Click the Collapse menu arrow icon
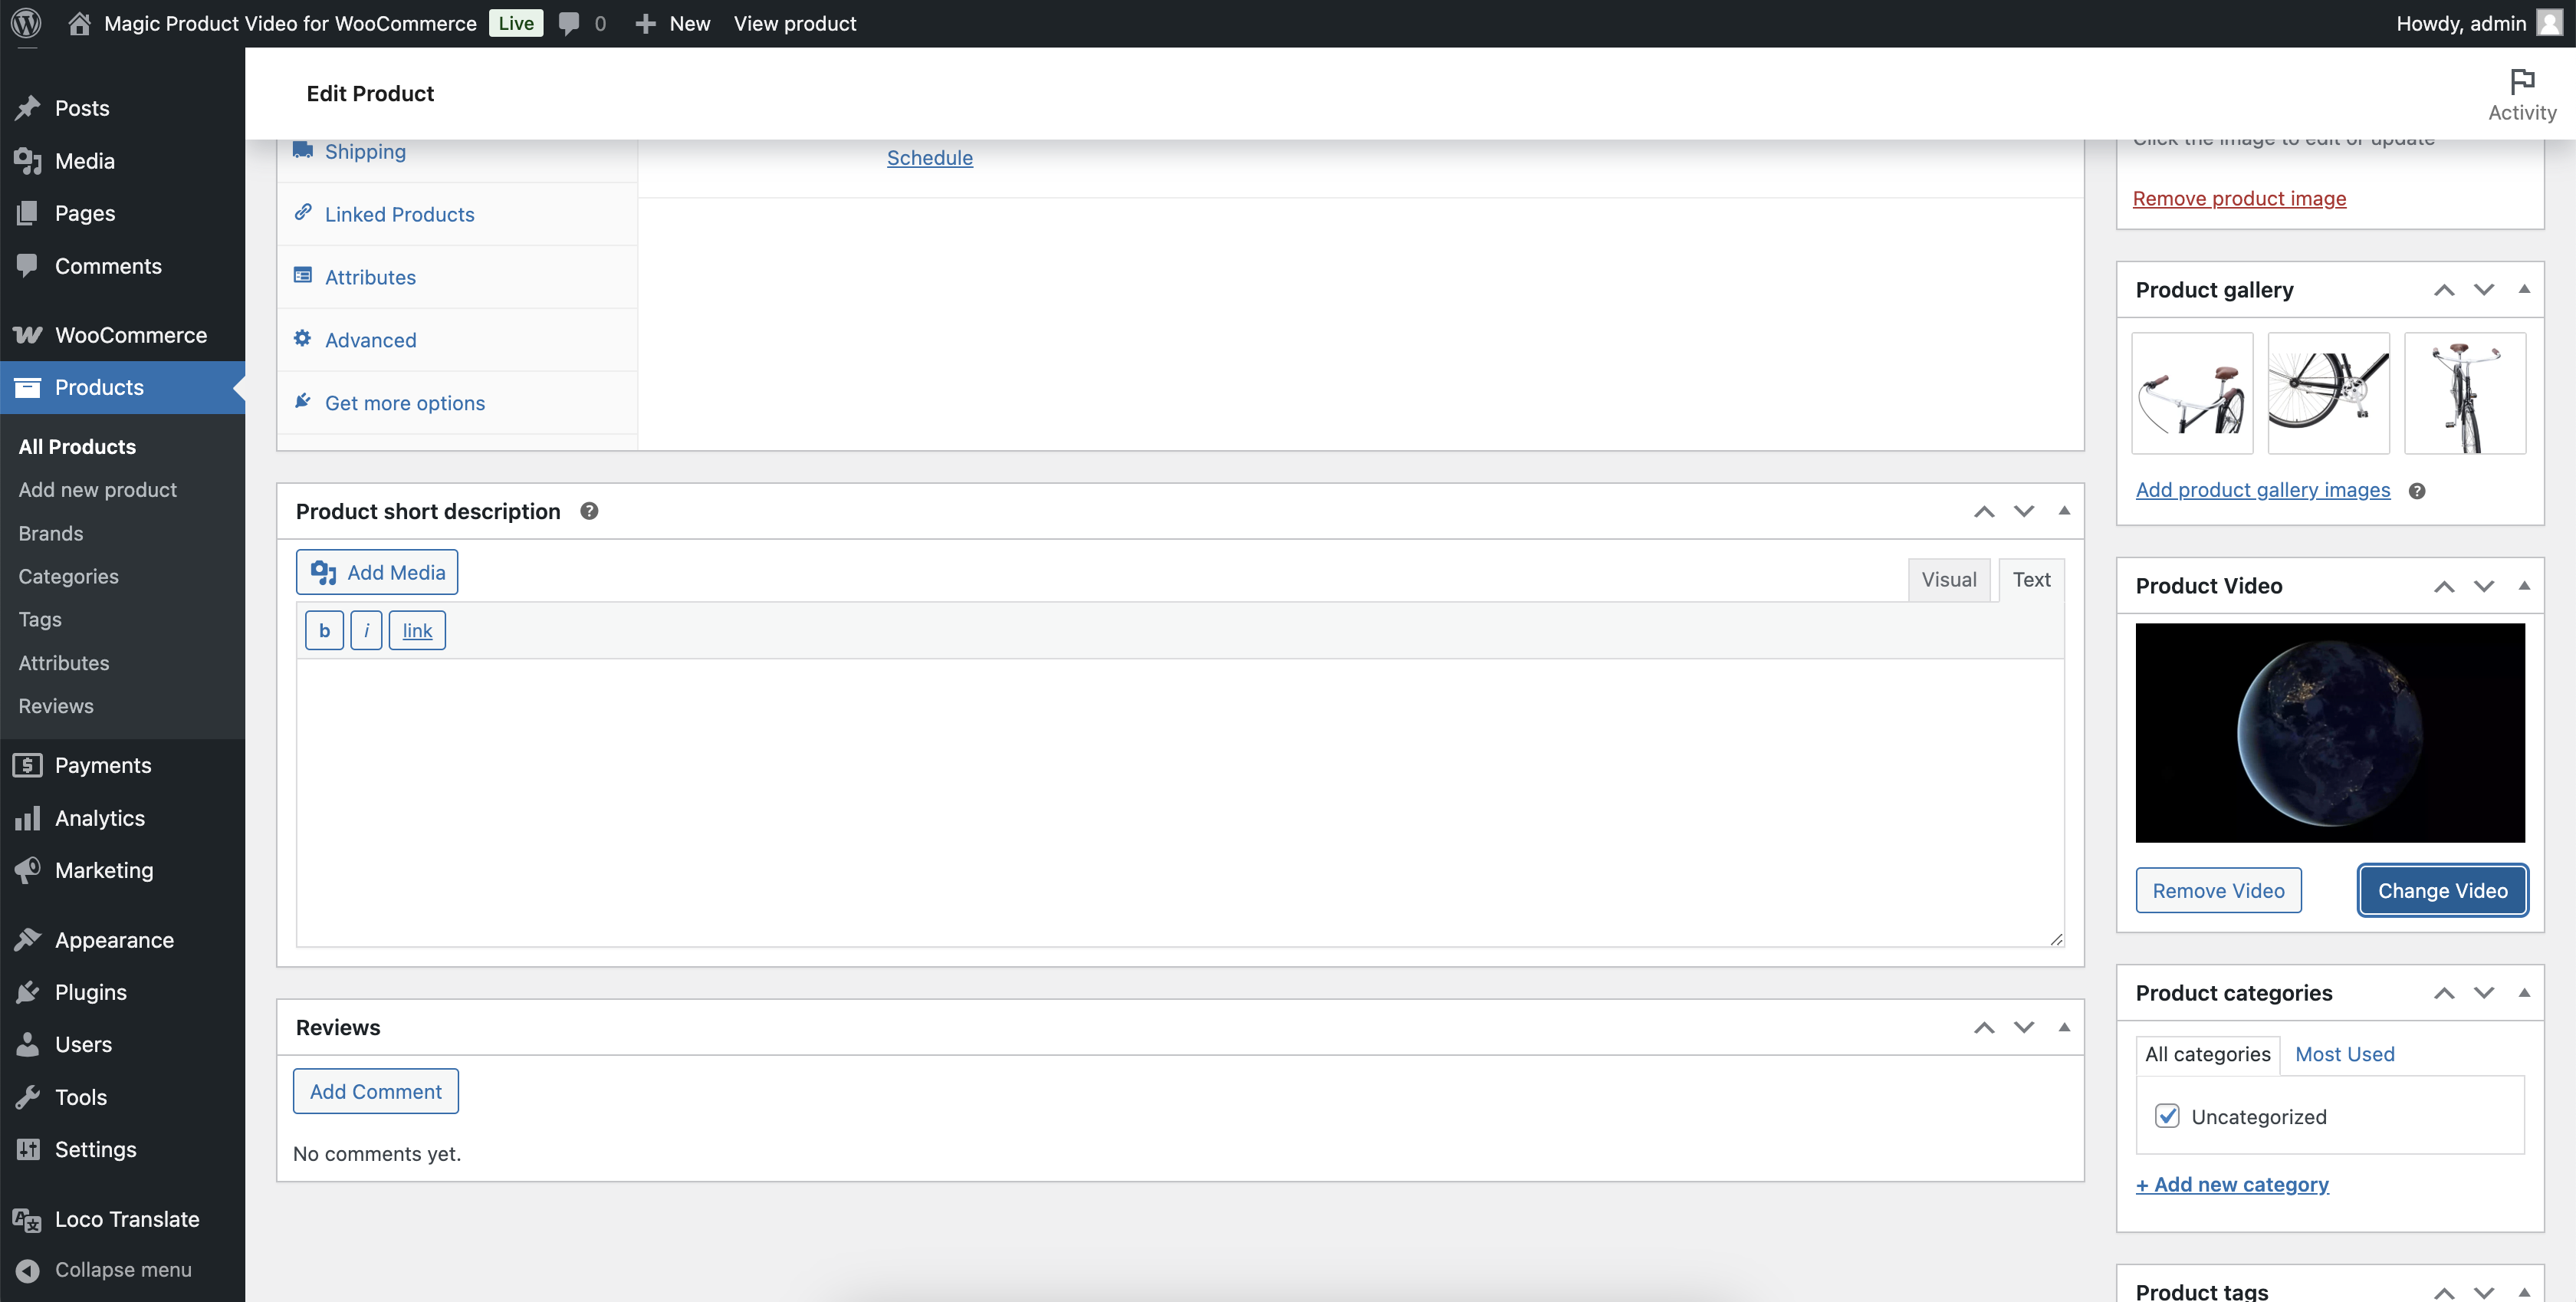The width and height of the screenshot is (2576, 1302). [x=28, y=1270]
